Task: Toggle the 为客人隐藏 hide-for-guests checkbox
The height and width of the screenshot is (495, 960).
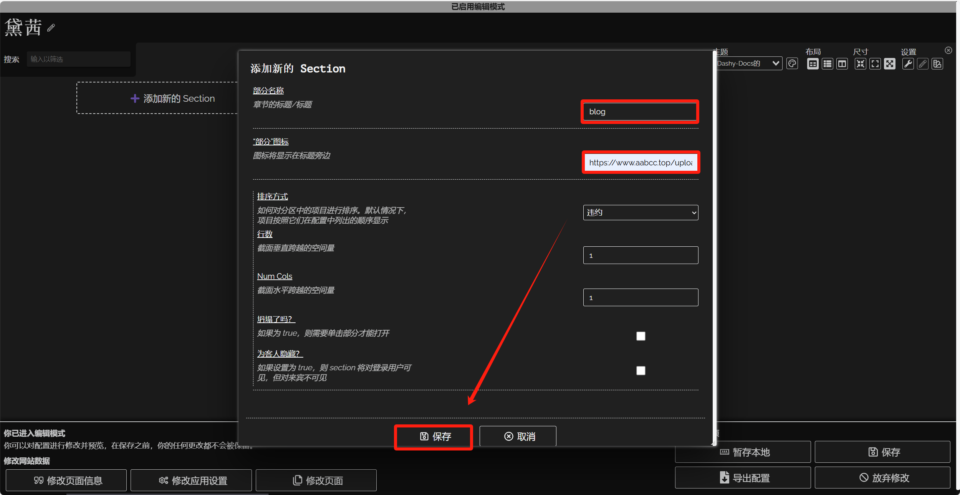Action: (x=641, y=371)
